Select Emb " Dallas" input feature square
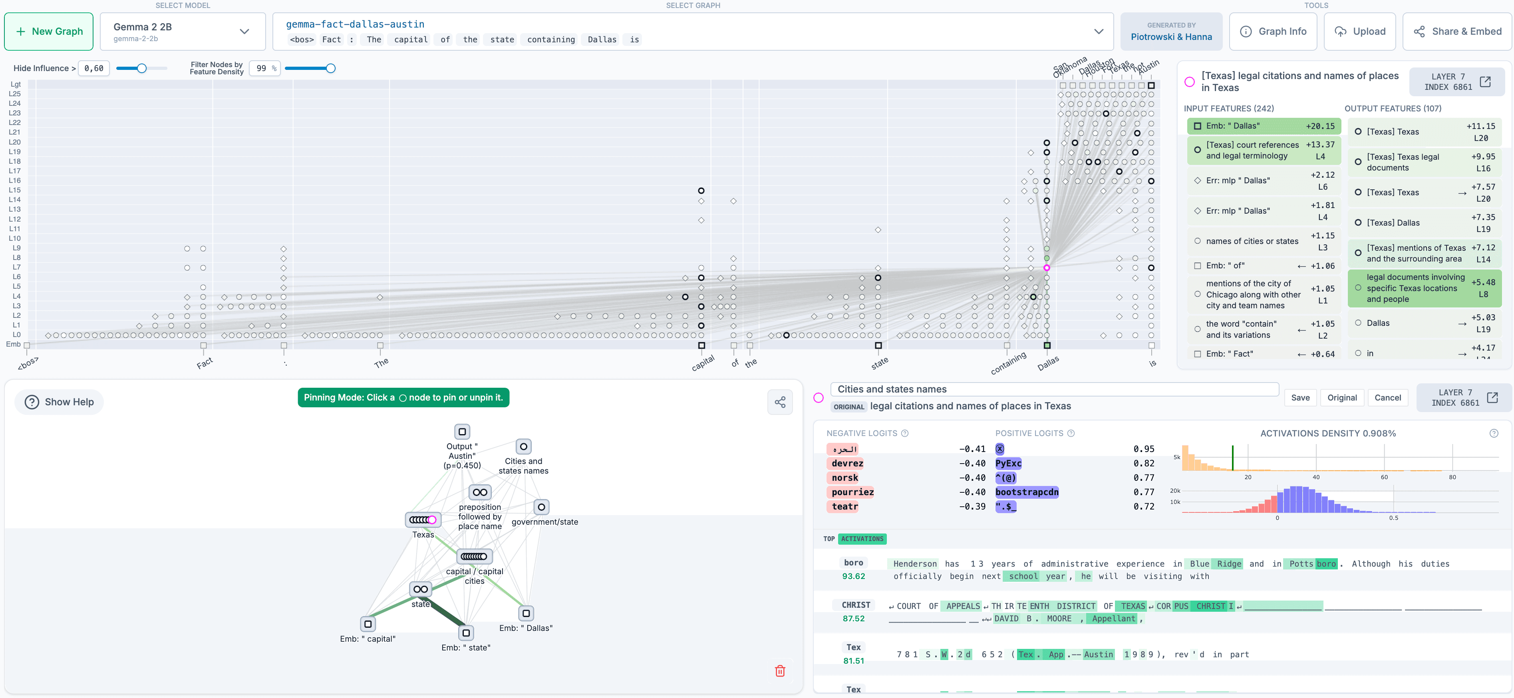The height and width of the screenshot is (698, 1514). pyautogui.click(x=1197, y=126)
